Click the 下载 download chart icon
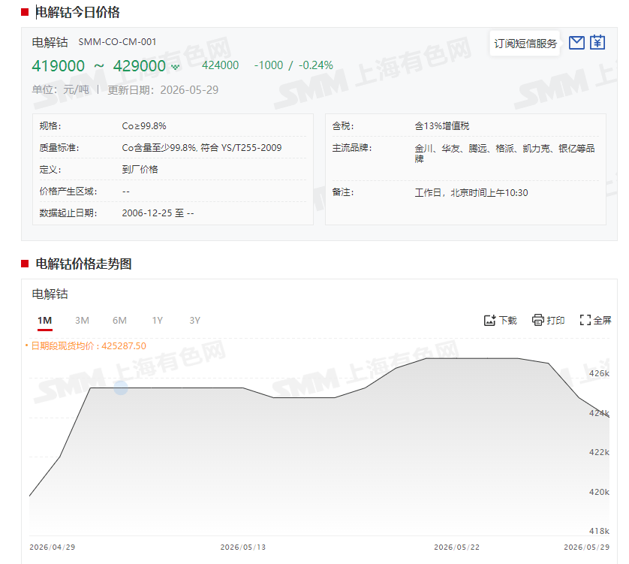The width and height of the screenshot is (629, 564). (490, 321)
